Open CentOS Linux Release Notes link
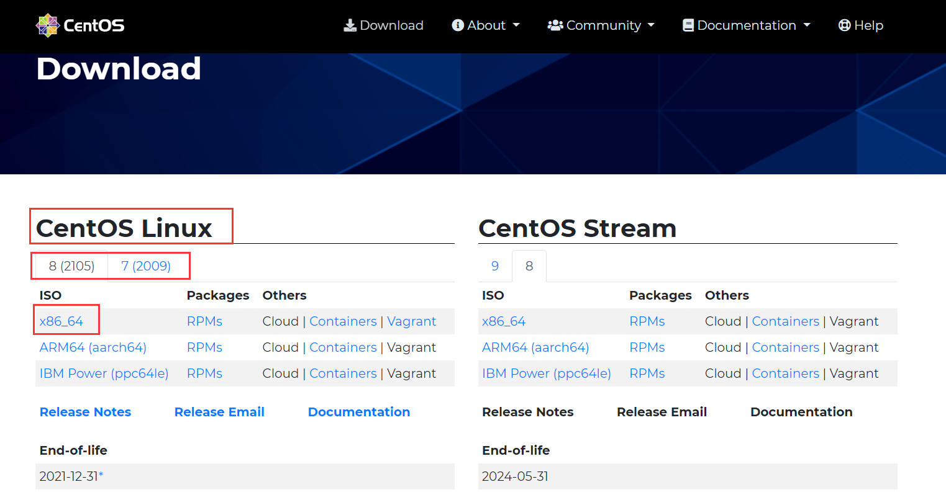The height and width of the screenshot is (500, 946). [86, 412]
